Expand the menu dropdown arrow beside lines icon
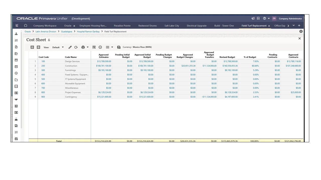 pyautogui.click(x=112, y=47)
